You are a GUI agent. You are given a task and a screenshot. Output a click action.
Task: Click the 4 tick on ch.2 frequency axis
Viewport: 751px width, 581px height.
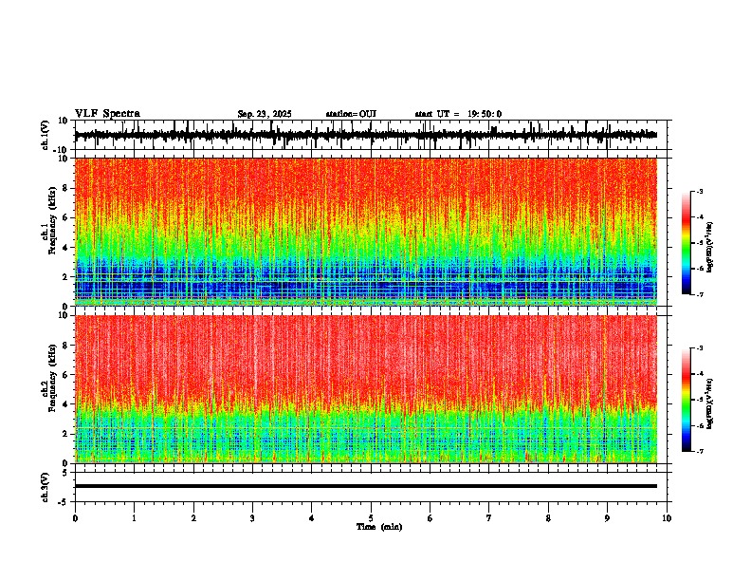click(x=66, y=404)
